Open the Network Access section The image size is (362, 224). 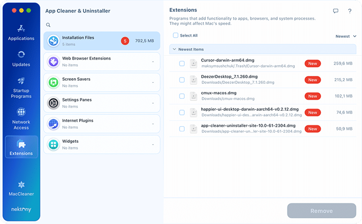coord(21,118)
